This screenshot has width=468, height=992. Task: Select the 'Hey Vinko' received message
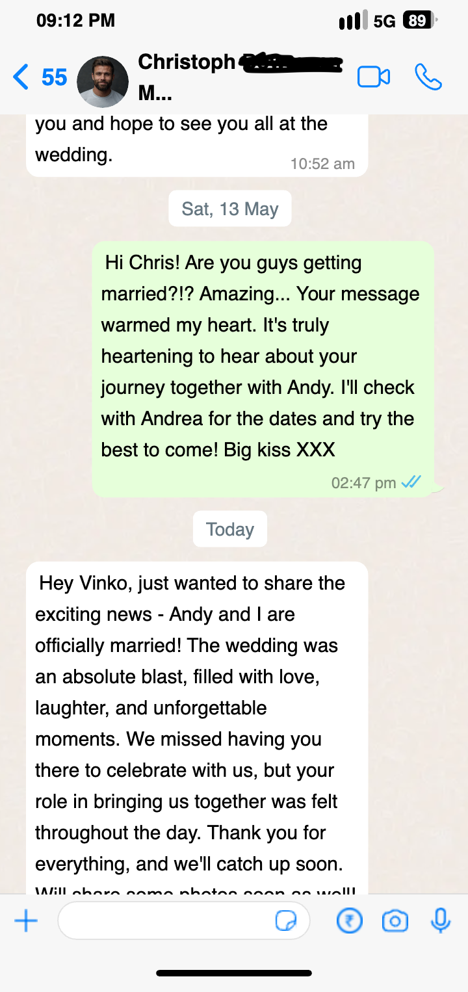197,728
